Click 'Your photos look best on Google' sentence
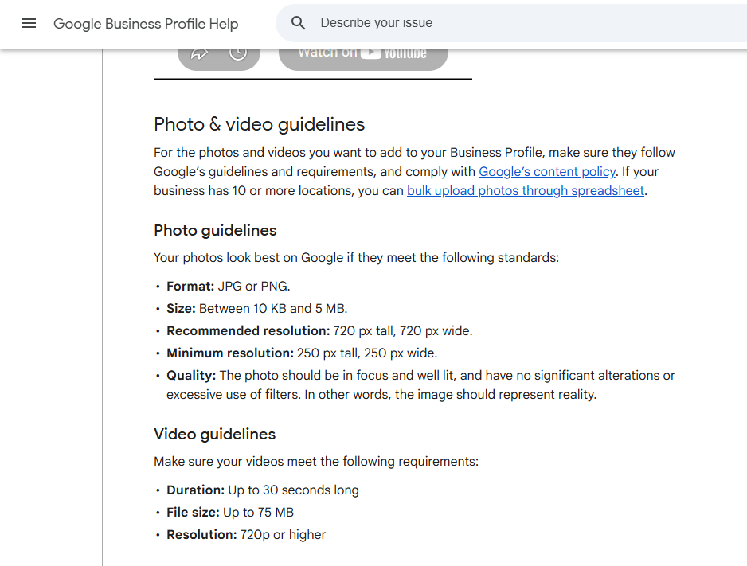The image size is (747, 566). coord(356,258)
